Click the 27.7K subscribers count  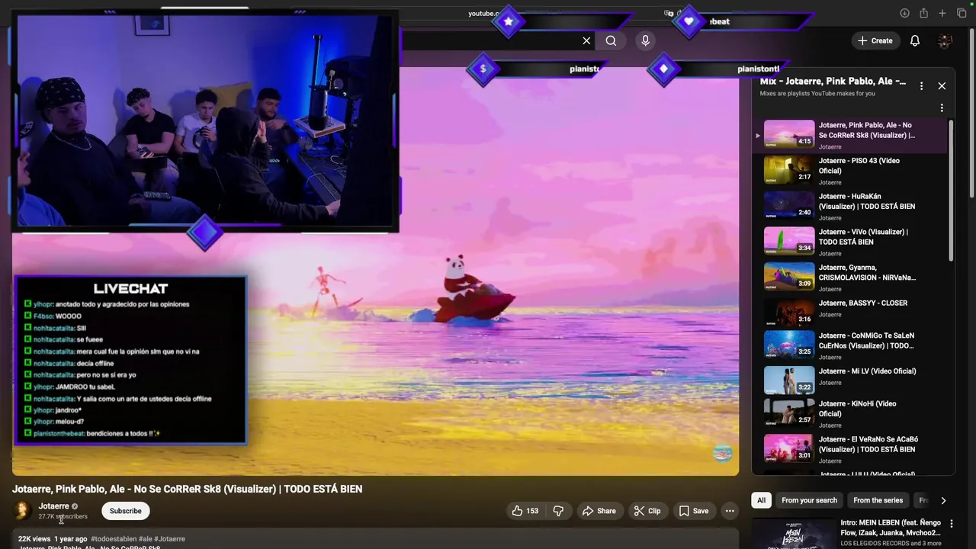(63, 517)
